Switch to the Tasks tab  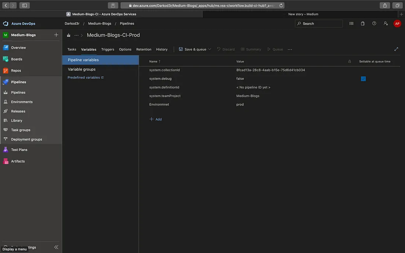click(x=72, y=50)
